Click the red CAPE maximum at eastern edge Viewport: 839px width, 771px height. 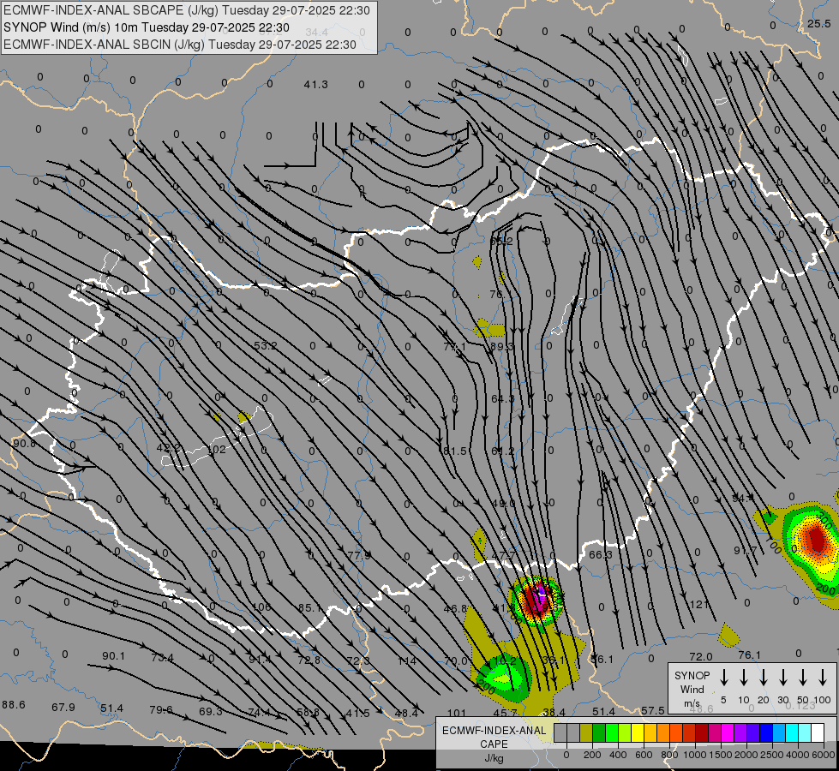point(816,539)
